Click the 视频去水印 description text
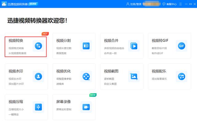197x129 pixels. [x=15, y=79]
